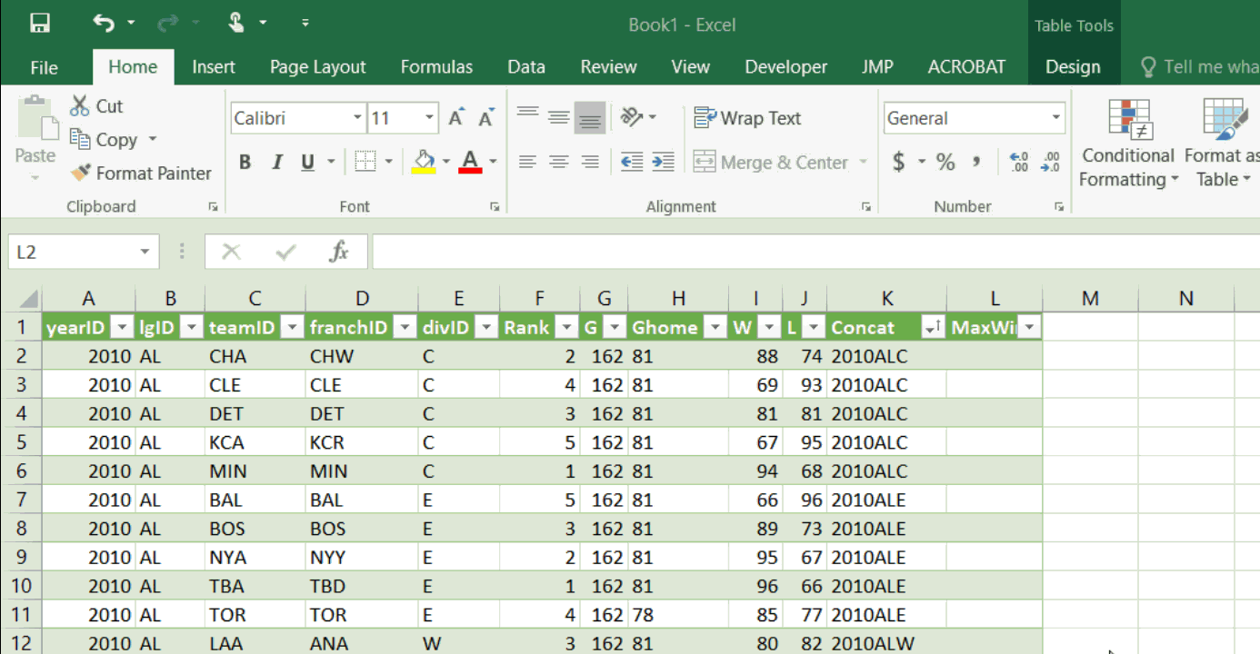Toggle Bold formatting
Image resolution: width=1260 pixels, height=654 pixels.
[x=245, y=163]
